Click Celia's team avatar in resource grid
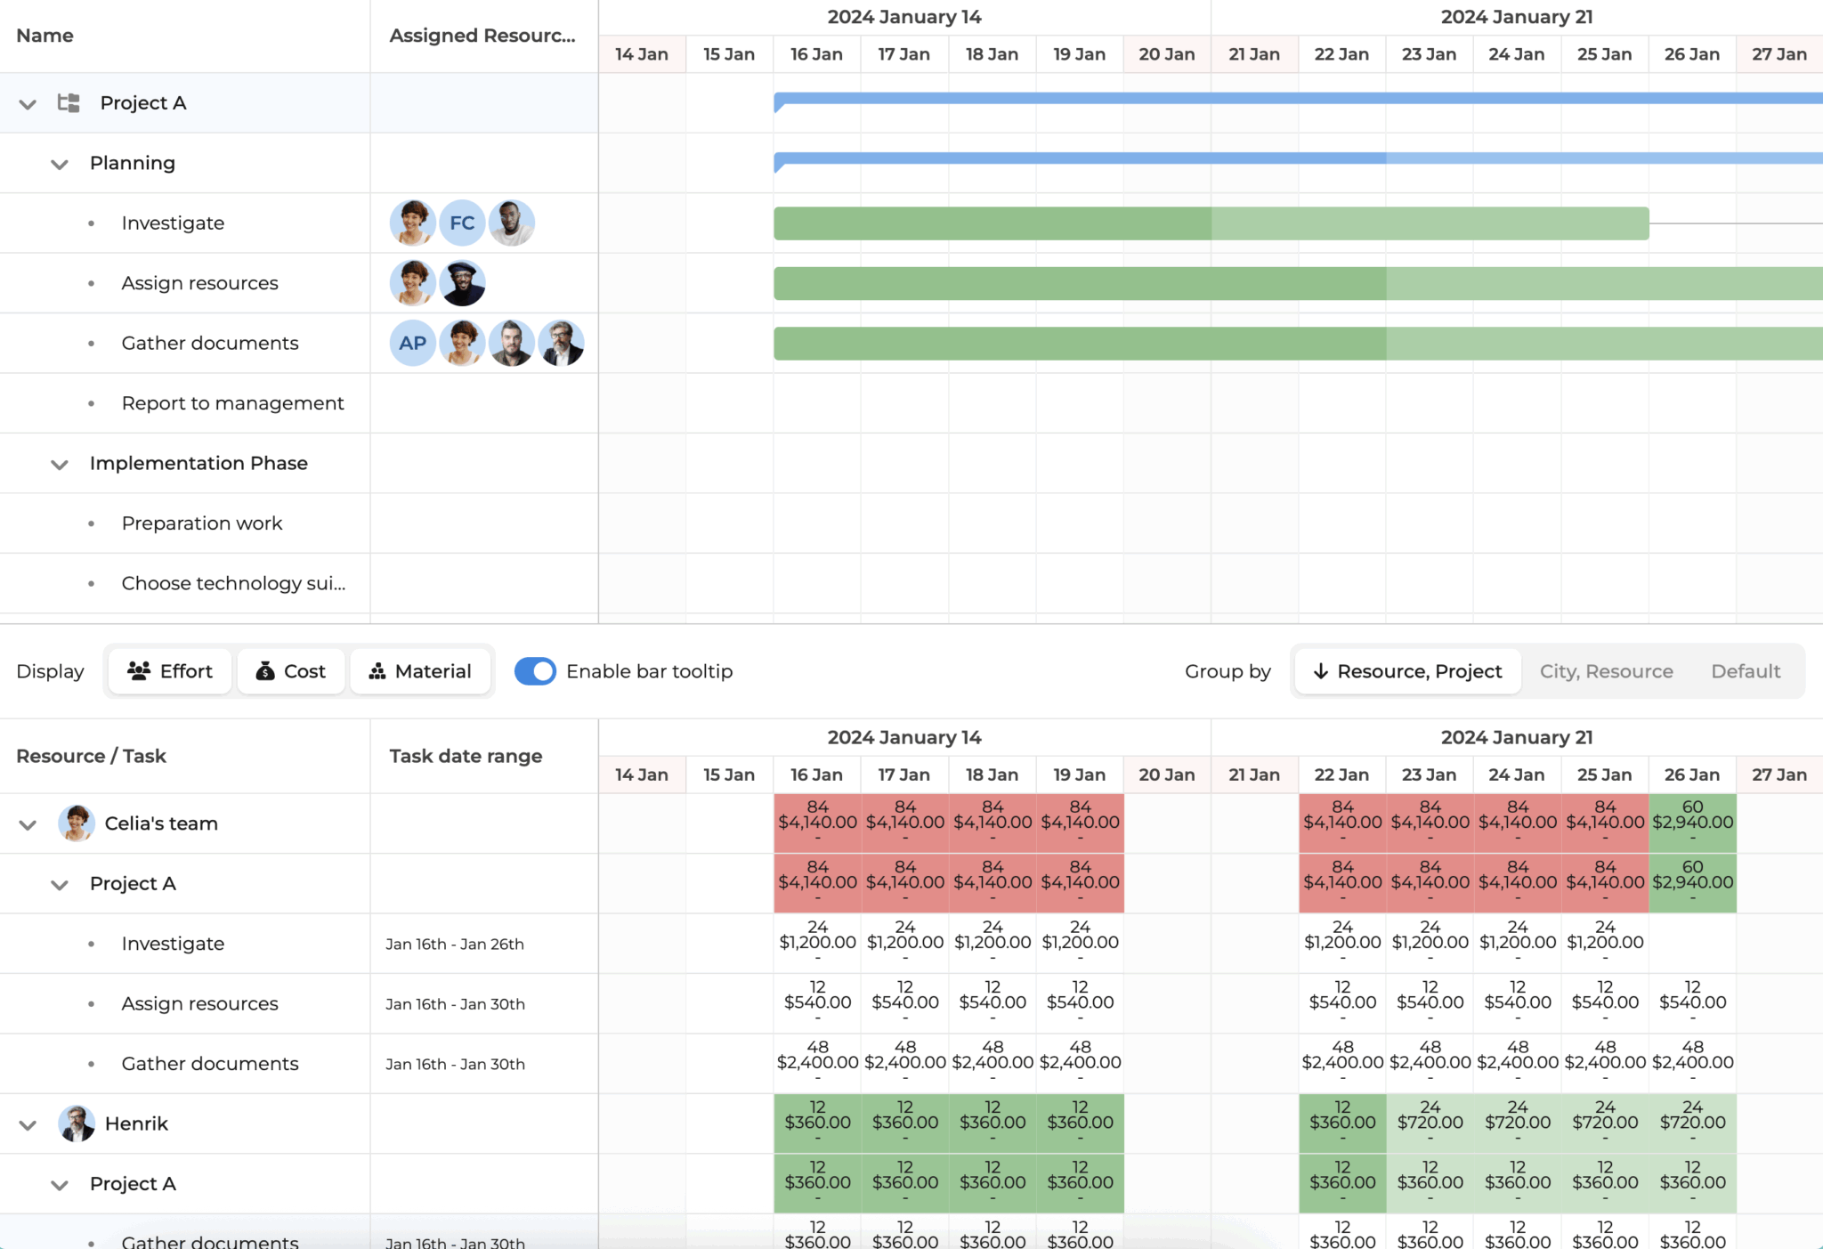The width and height of the screenshot is (1823, 1249). click(77, 823)
